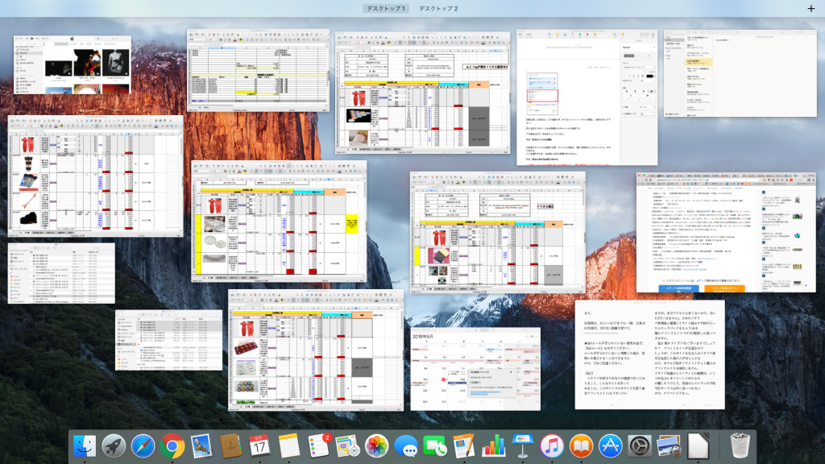
Task: Launch Safari compass icon in Dock
Action: click(x=143, y=446)
